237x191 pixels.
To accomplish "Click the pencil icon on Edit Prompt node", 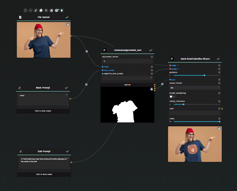I will pos(21,151).
